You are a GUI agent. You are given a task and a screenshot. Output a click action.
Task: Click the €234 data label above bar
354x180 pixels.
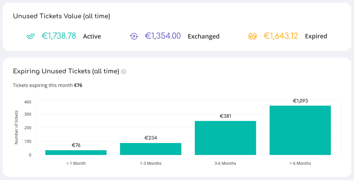click(150, 138)
